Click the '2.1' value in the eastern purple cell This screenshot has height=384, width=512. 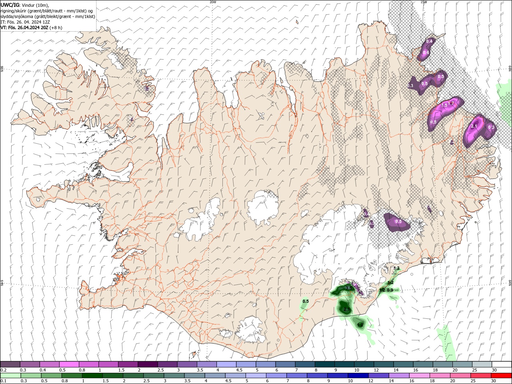[474, 126]
